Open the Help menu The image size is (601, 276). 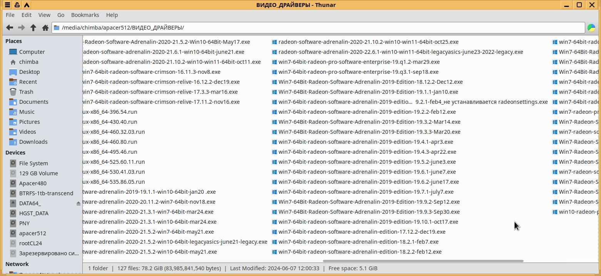coord(112,15)
